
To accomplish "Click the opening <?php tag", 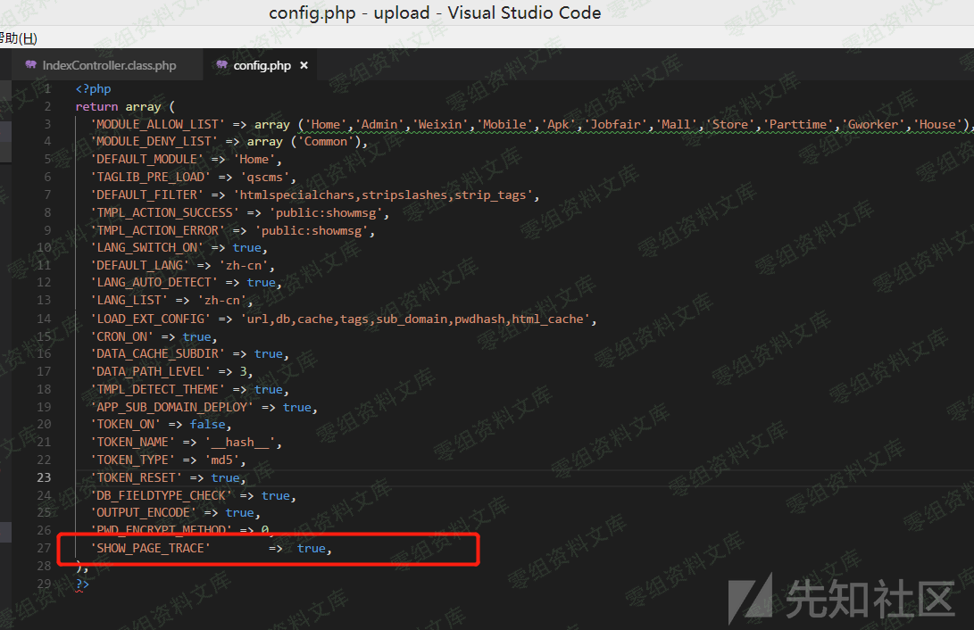I will pos(93,88).
